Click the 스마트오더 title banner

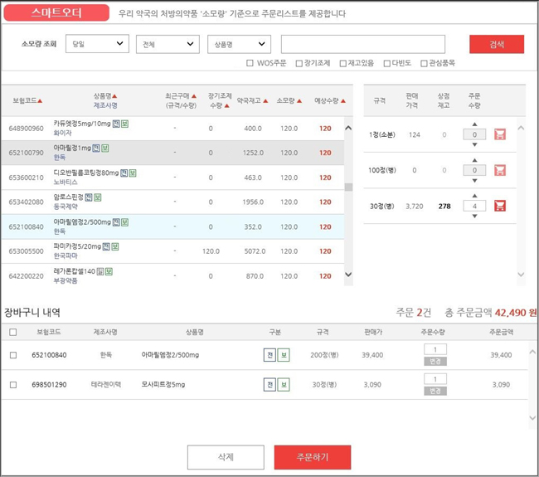pos(56,12)
